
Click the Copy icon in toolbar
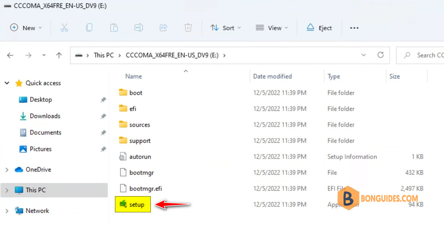tap(89, 28)
